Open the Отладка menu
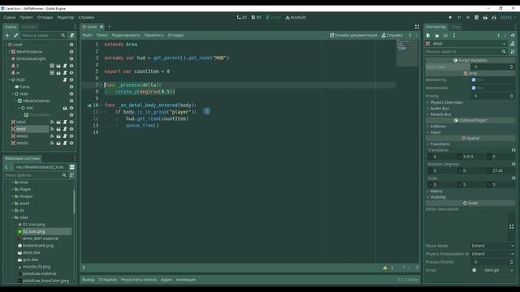 [45, 17]
